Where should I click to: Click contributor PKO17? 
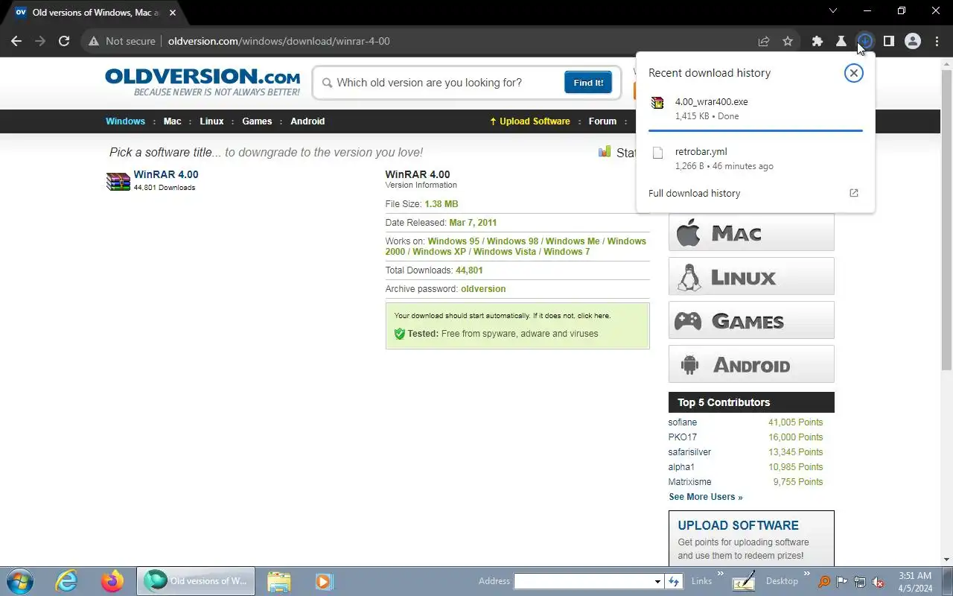(683, 437)
